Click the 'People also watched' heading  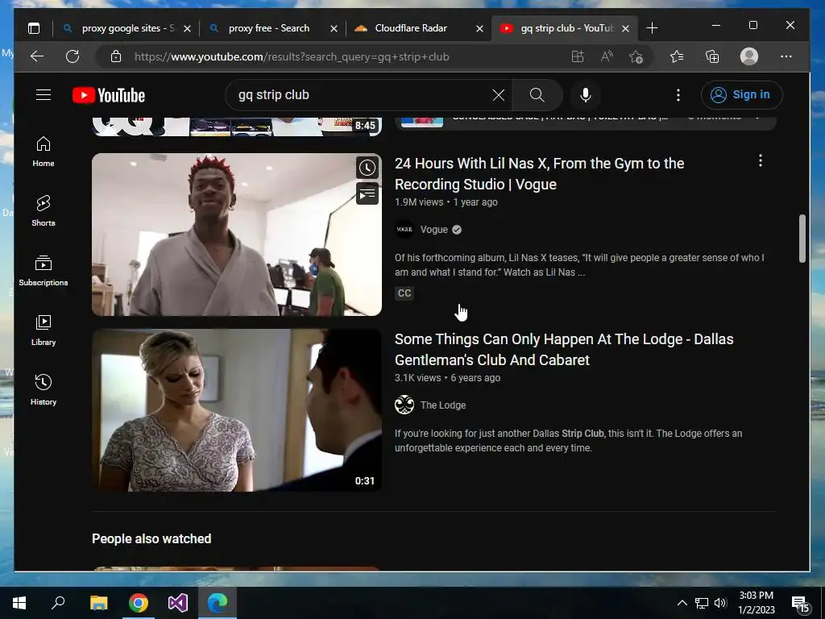click(151, 538)
